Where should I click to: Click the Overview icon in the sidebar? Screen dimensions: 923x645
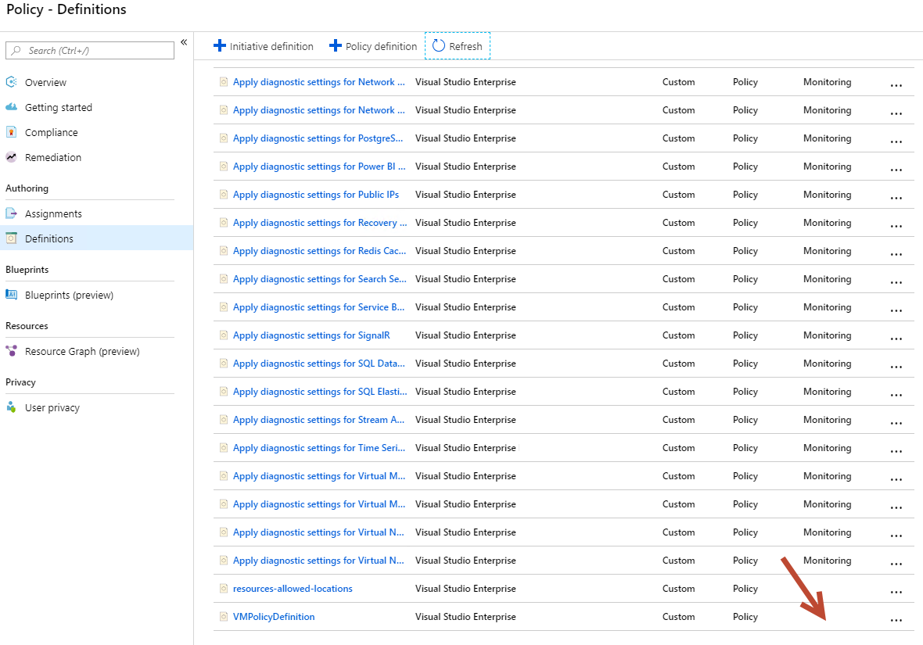(11, 81)
